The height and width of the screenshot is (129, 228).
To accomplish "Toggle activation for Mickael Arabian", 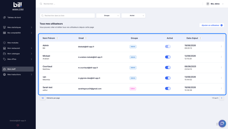I will tap(168, 57).
